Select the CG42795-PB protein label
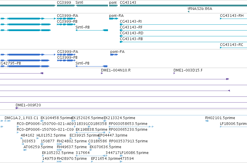 [x=10, y=63]
